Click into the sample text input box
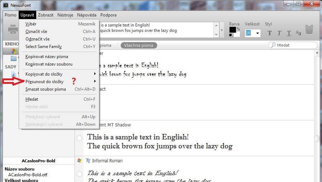 coord(156,30)
